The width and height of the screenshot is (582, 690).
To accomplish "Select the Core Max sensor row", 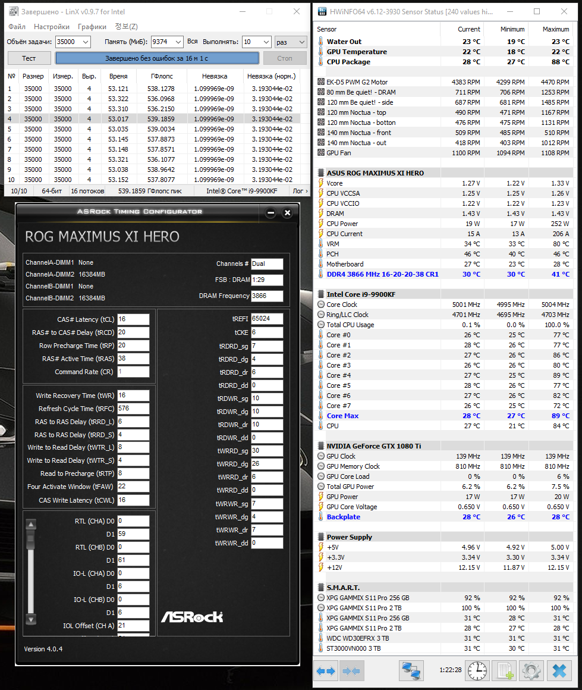I will (x=444, y=416).
